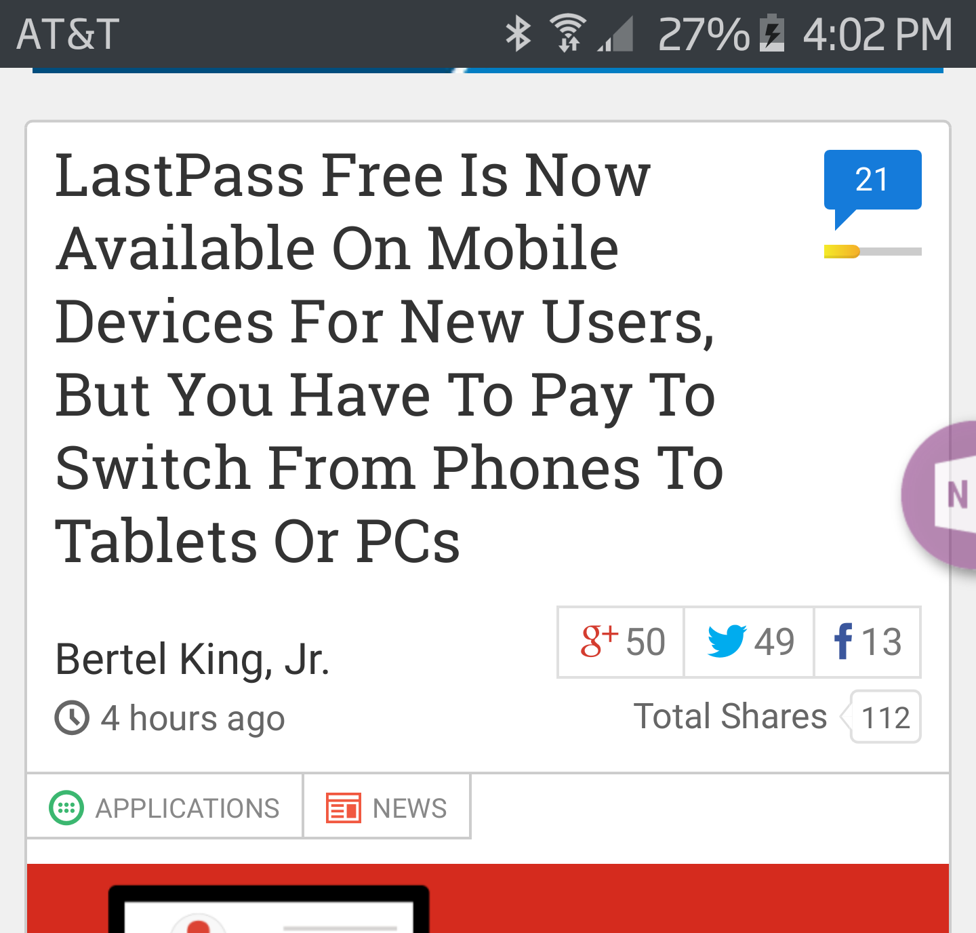976x933 pixels.
Task: Tap the clock icon beside post time
Action: point(72,718)
